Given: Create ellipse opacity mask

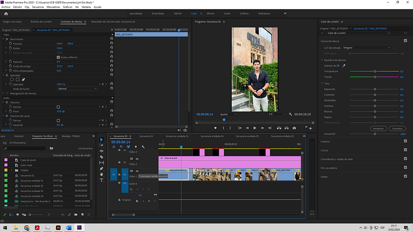Looking at the screenshot, I should (12, 80).
